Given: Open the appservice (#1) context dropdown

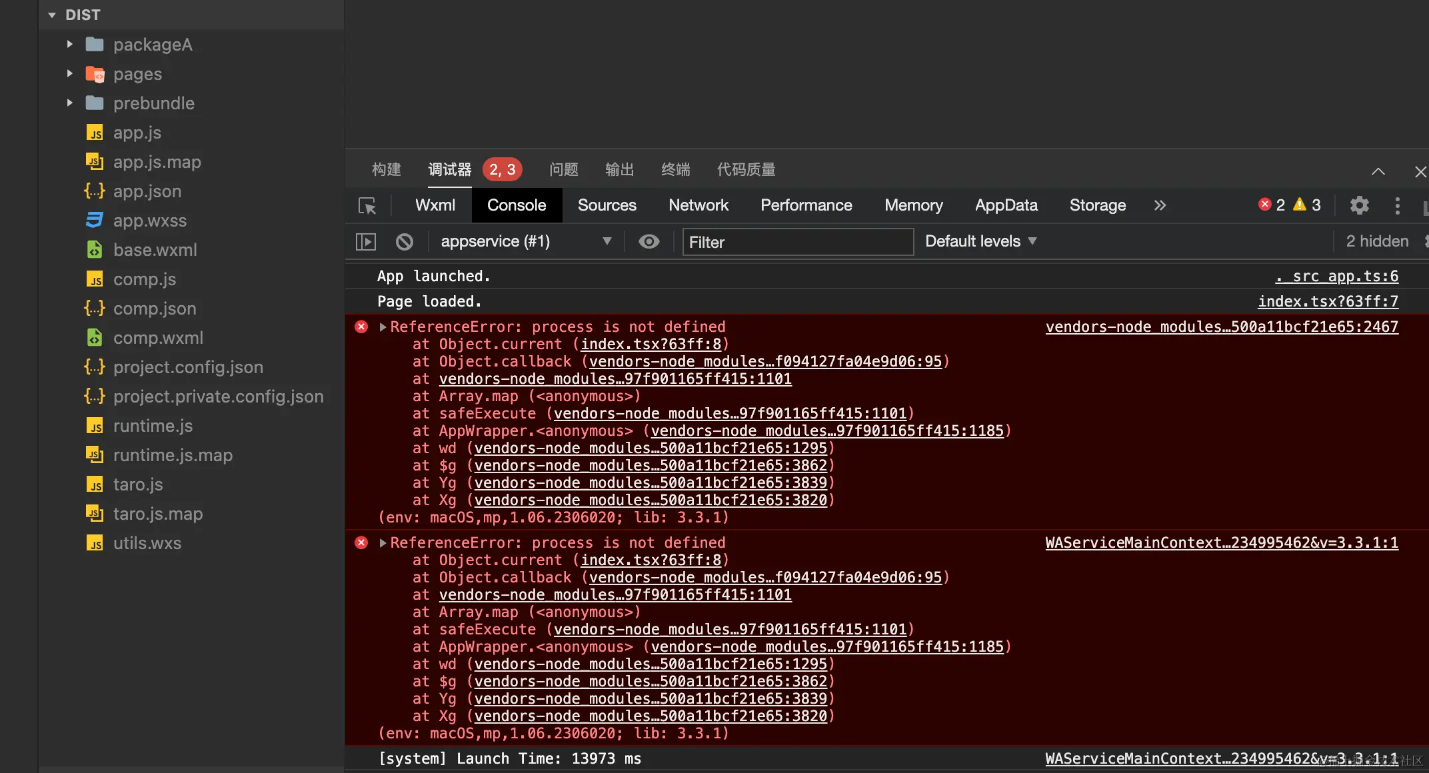Looking at the screenshot, I should tap(525, 241).
